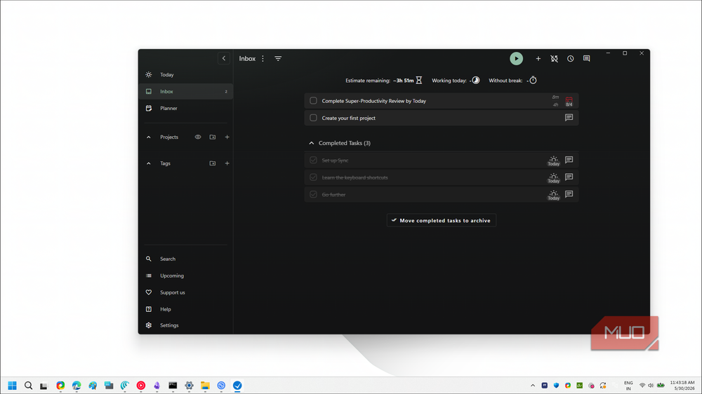702x394 pixels.
Task: Open the task filter and sort icon
Action: [278, 59]
